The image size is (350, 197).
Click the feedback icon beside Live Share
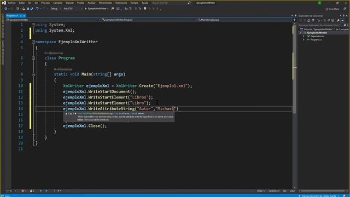(x=345, y=9)
